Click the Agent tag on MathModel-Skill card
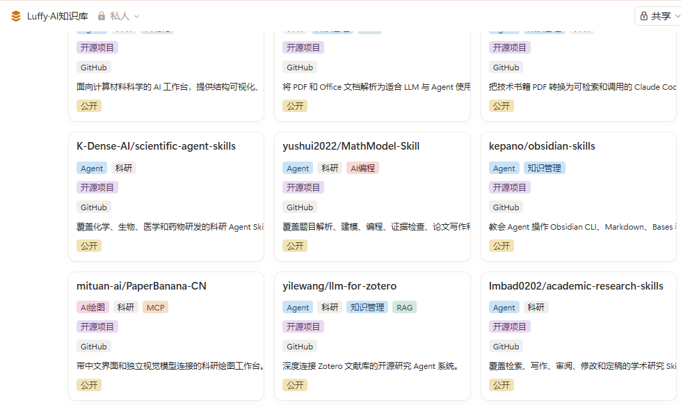681x410 pixels. (298, 168)
